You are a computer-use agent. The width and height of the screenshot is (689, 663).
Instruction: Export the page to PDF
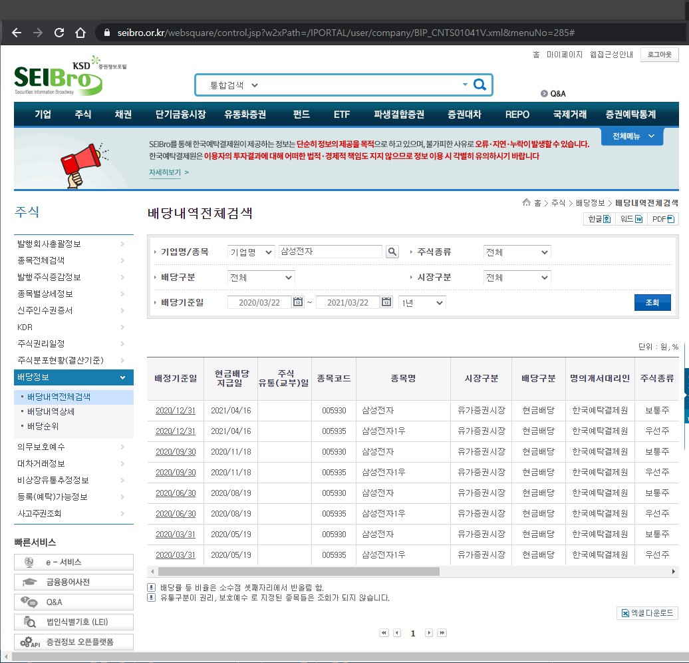(x=662, y=219)
